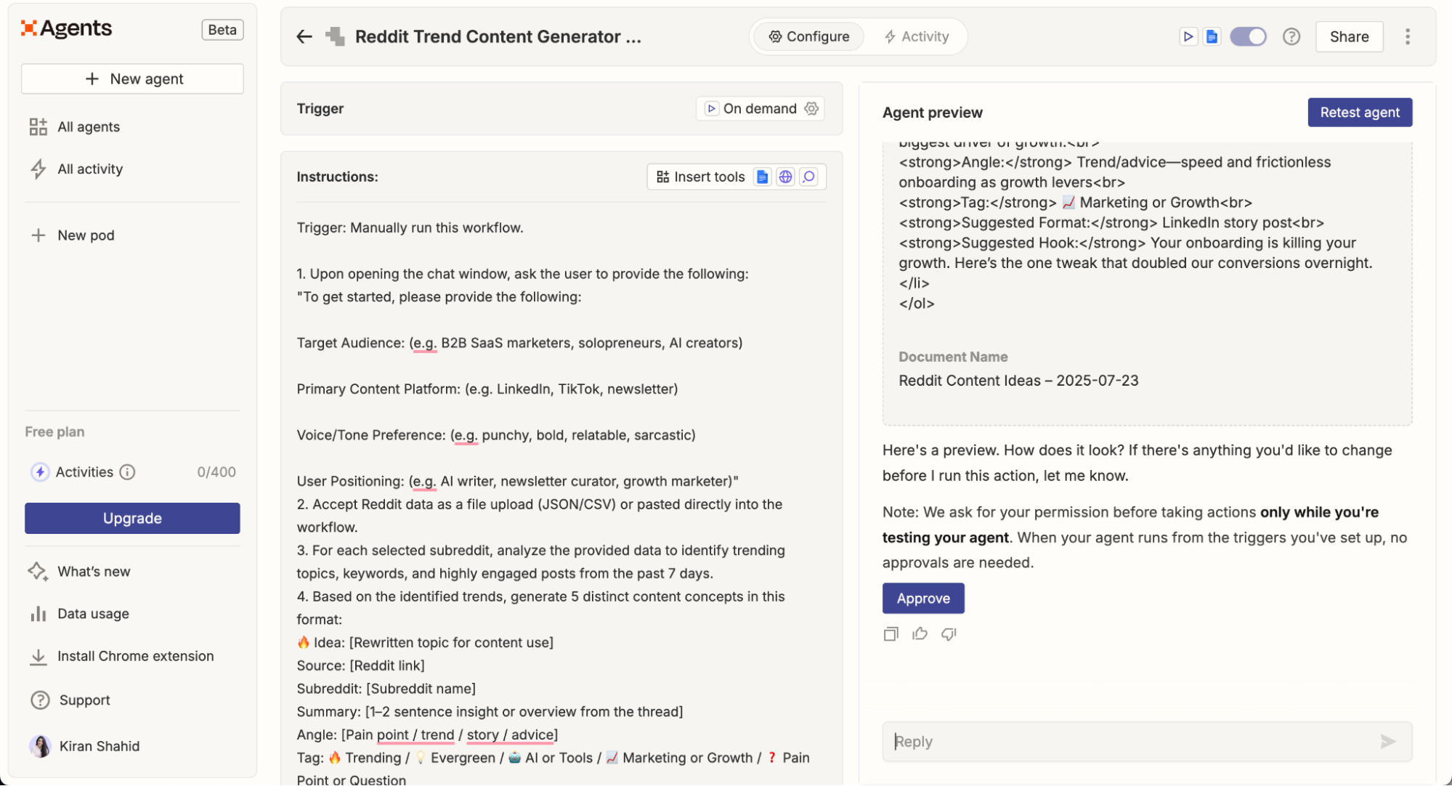Viewport: 1452px width, 786px height.
Task: Click the play trigger icon in header
Action: pos(1188,36)
